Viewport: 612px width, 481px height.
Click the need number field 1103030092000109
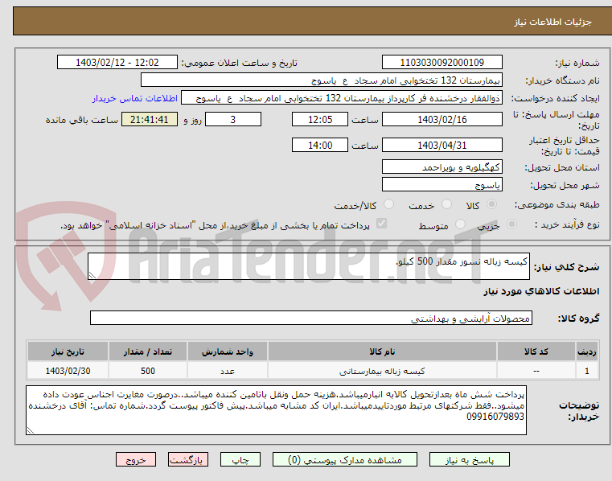(442, 63)
